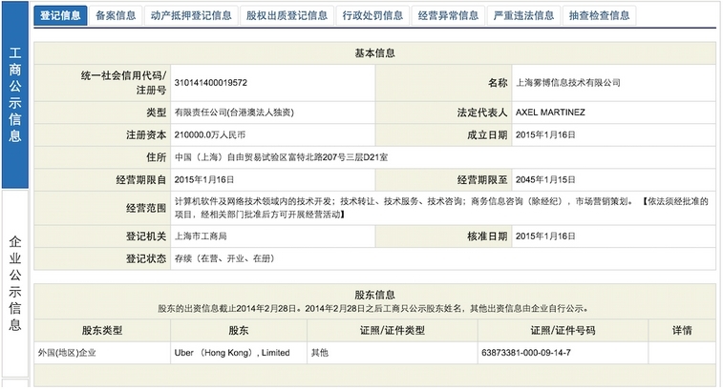The height and width of the screenshot is (390, 723).
Task: Open the 登记信息 tab
Action: click(x=60, y=15)
